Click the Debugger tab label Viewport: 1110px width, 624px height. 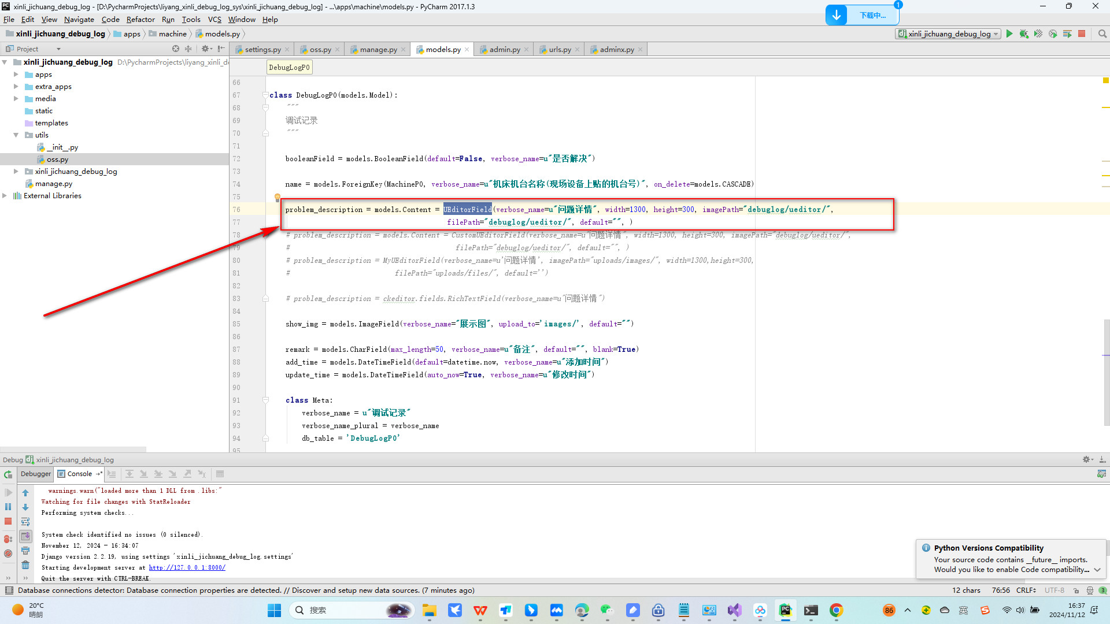(35, 474)
